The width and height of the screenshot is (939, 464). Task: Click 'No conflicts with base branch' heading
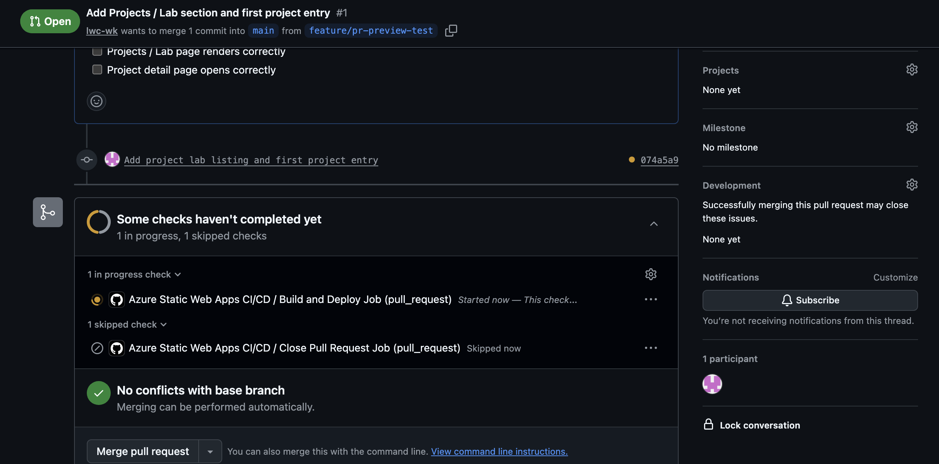pos(201,390)
